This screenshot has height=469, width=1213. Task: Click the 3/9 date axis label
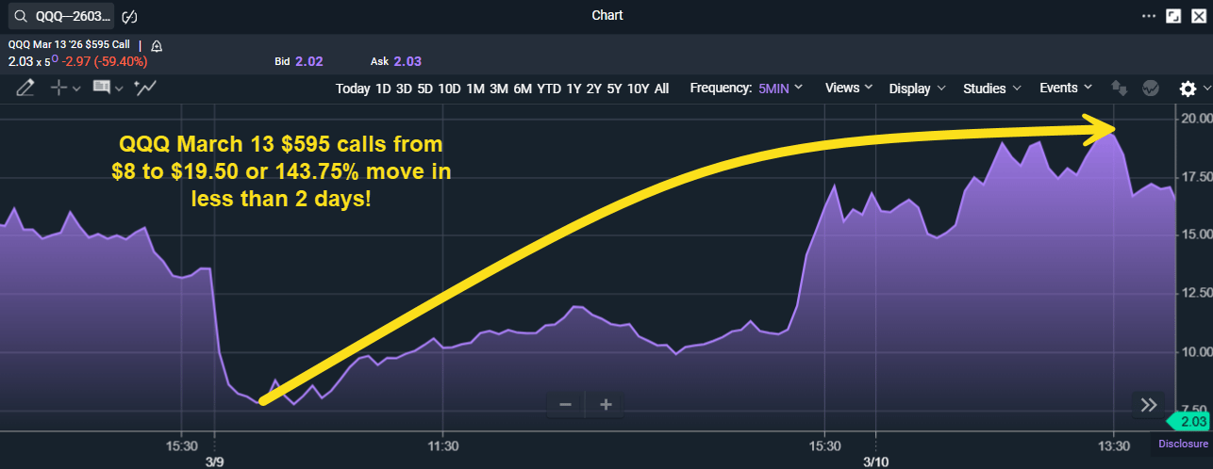click(214, 461)
